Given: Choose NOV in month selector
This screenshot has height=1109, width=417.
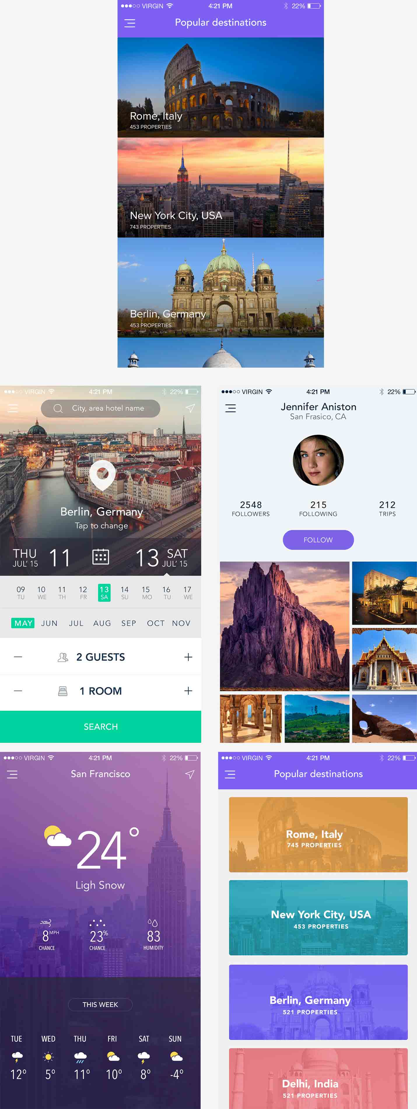Looking at the screenshot, I should 181,623.
